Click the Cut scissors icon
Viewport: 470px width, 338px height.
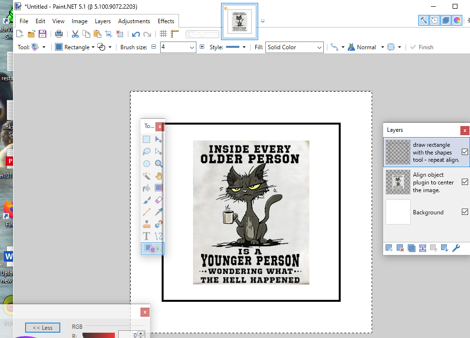point(75,34)
